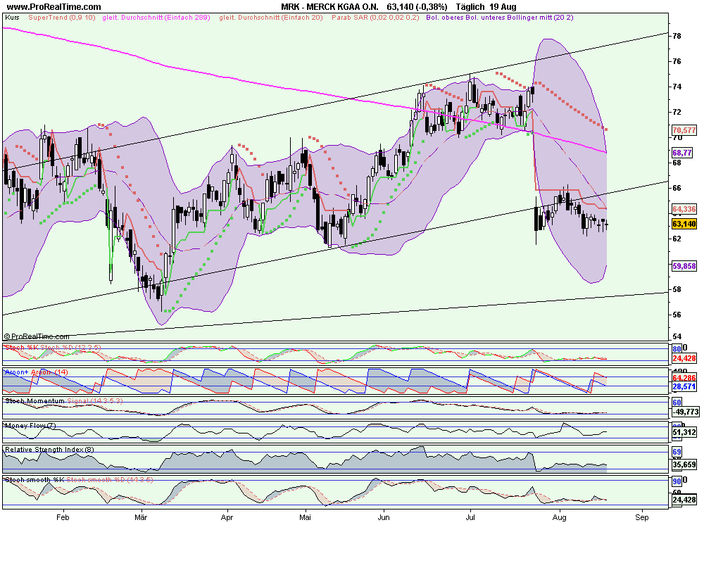Screen dimensions: 704x563
Task: Click the 66 price axis label
Action: click(677, 188)
